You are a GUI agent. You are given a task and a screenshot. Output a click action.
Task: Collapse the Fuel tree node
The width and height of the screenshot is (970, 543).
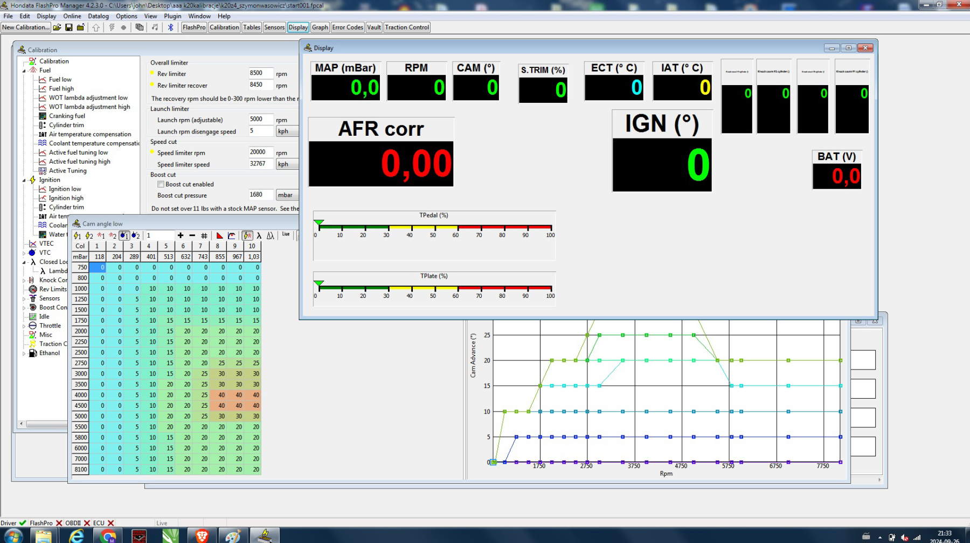[24, 71]
